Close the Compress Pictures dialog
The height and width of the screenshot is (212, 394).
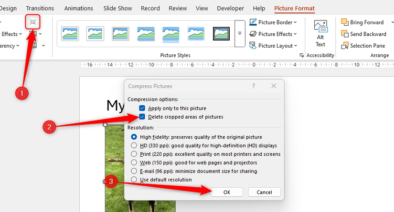274,86
